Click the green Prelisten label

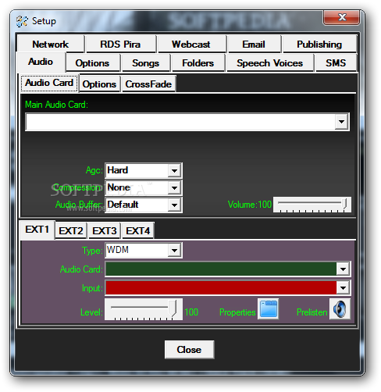[312, 312]
